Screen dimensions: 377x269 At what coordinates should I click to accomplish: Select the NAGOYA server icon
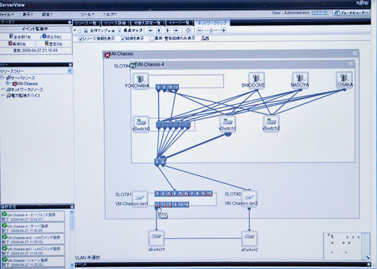tap(300, 78)
